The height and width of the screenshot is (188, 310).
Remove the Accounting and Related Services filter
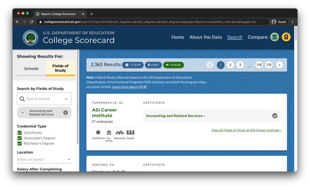tap(66, 112)
